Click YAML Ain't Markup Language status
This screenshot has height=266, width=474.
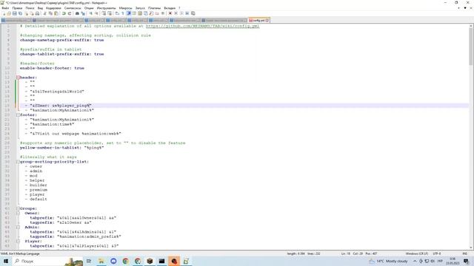tap(20, 253)
